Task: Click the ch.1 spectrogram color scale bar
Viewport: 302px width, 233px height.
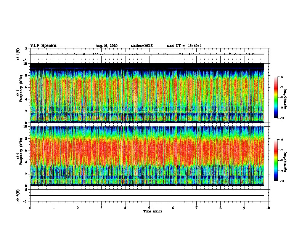Action: 276,97
